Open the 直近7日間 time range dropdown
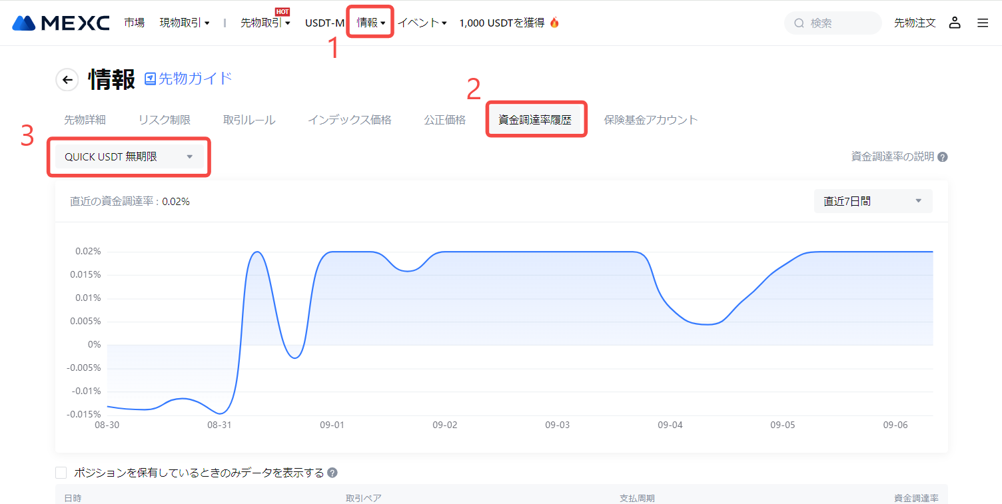1002x504 pixels. click(873, 201)
